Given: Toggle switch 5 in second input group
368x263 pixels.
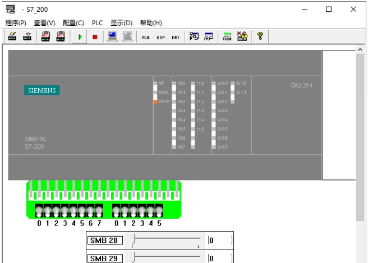Looking at the screenshot, I should click(159, 211).
